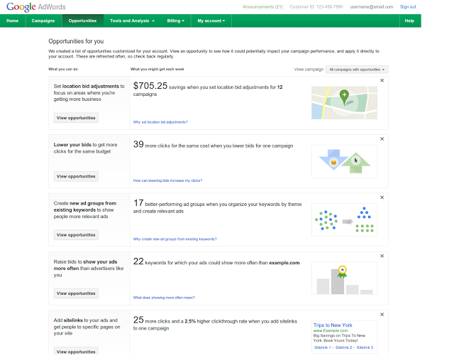View opportunities for Lower your bids
This screenshot has width=454, height=358.
point(76,177)
